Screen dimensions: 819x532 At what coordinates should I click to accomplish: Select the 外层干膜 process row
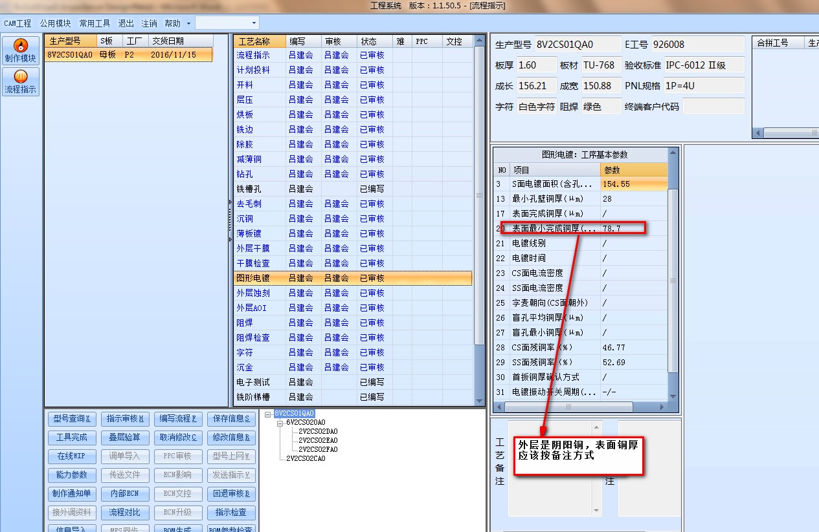[x=353, y=248]
